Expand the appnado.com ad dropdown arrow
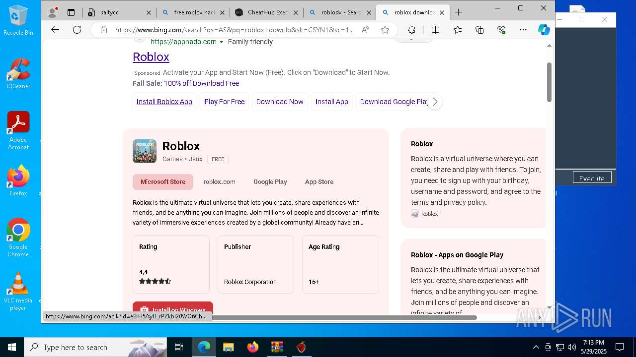 tap(221, 42)
